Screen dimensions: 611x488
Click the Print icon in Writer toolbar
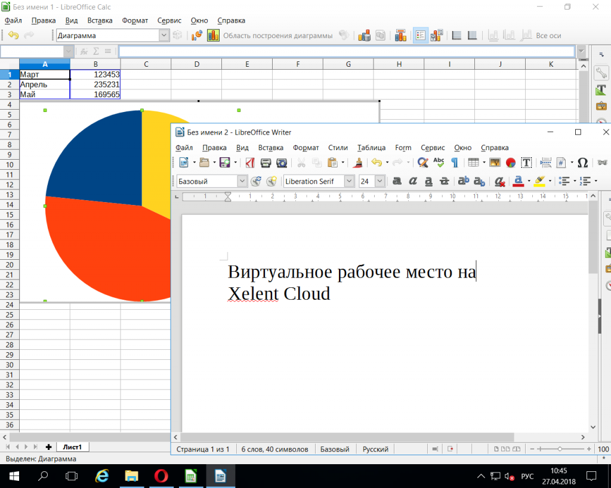266,163
